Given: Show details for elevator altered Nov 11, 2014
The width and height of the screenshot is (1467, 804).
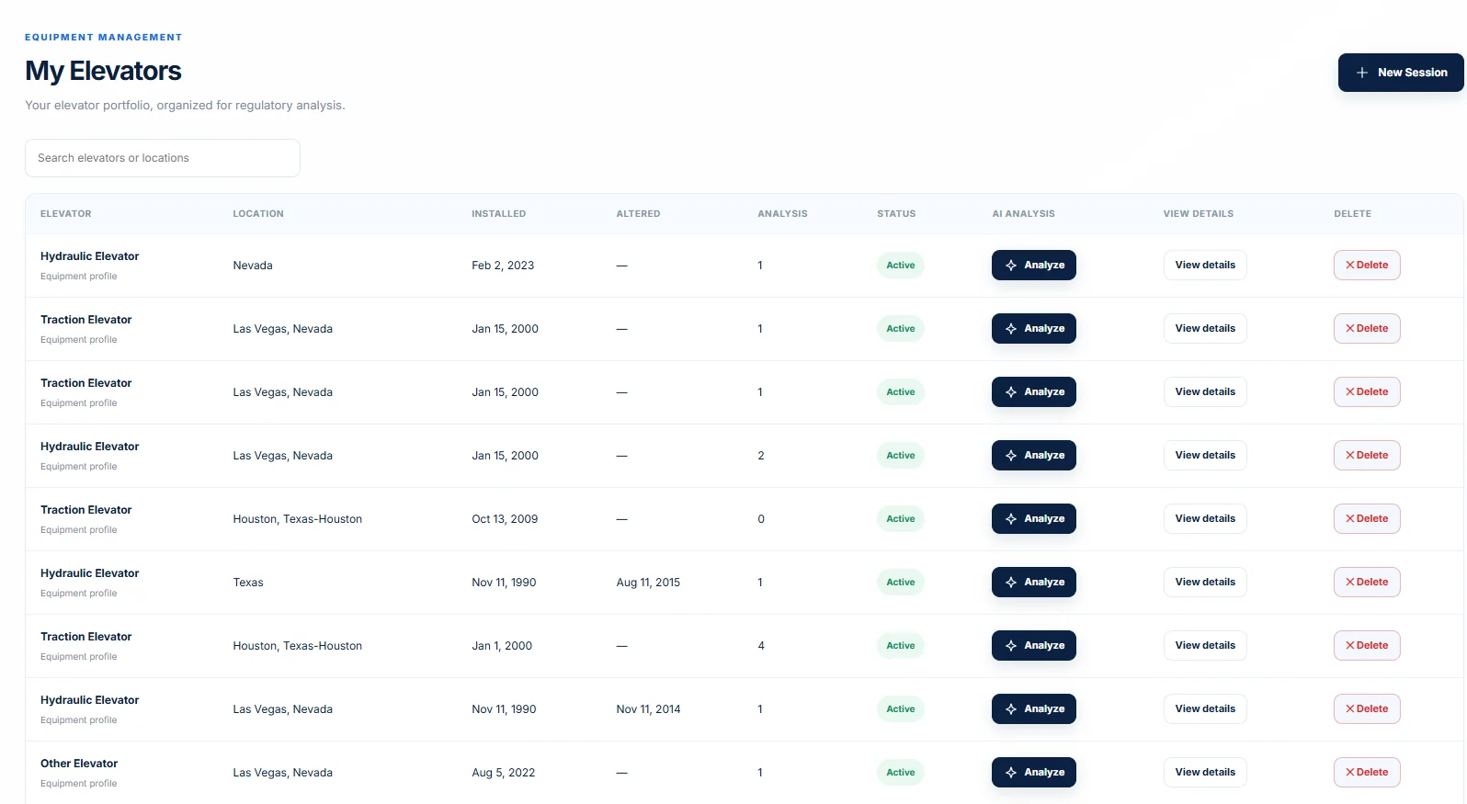Looking at the screenshot, I should click(x=1205, y=709).
